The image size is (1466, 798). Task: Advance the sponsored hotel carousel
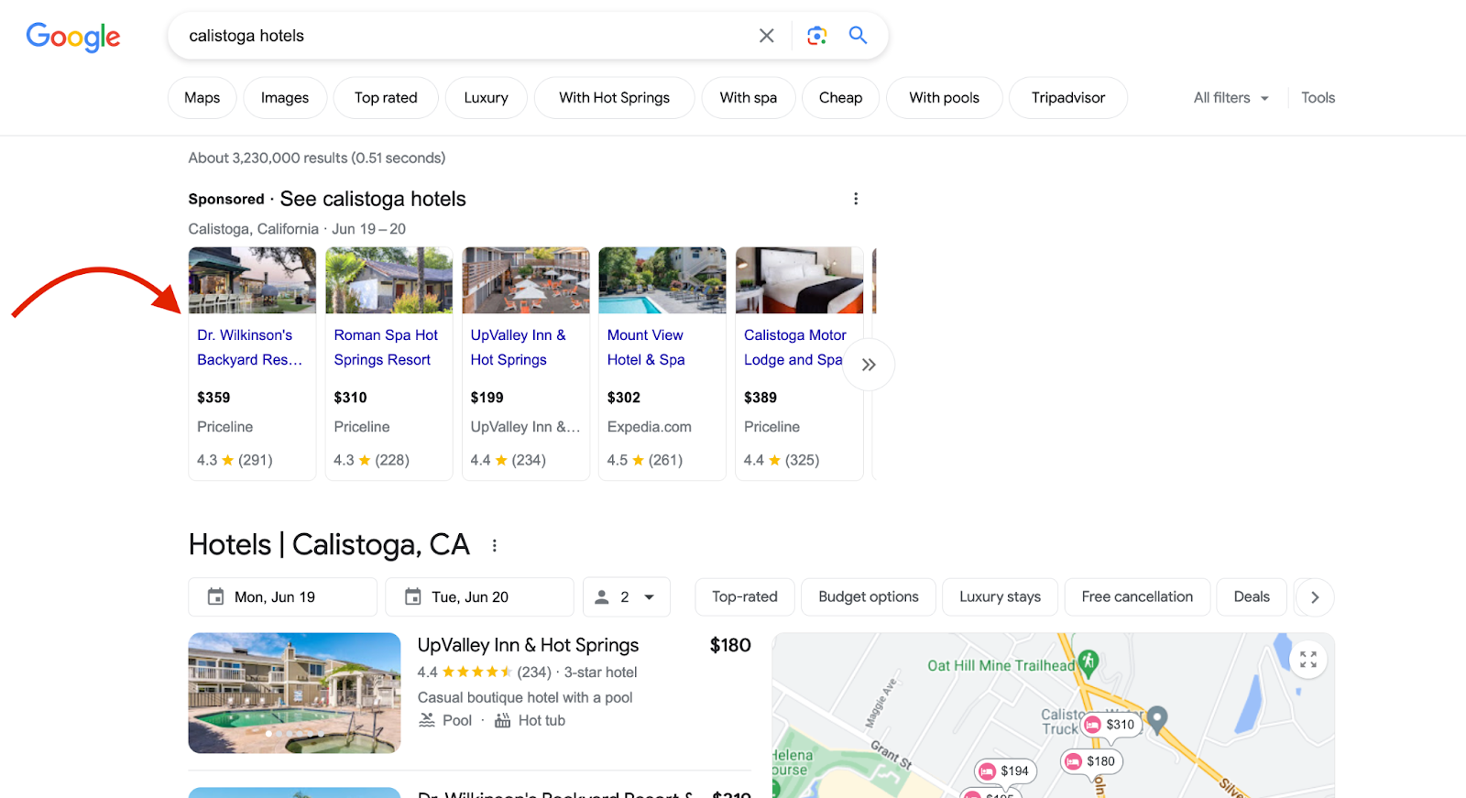click(869, 365)
